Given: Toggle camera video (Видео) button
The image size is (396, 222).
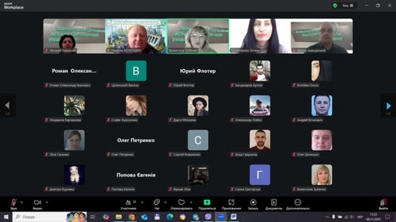Looking at the screenshot, I should click(37, 202).
